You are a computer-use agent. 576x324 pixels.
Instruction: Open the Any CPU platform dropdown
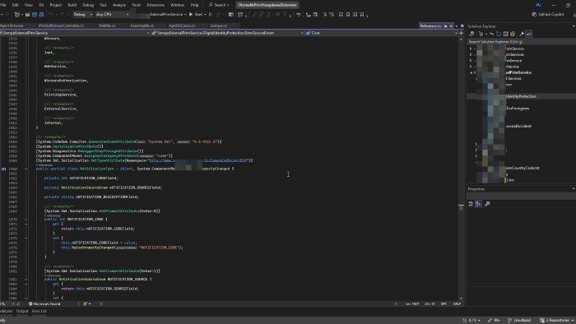click(113, 15)
